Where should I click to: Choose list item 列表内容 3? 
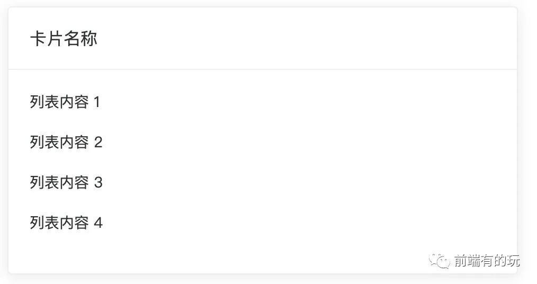(66, 182)
